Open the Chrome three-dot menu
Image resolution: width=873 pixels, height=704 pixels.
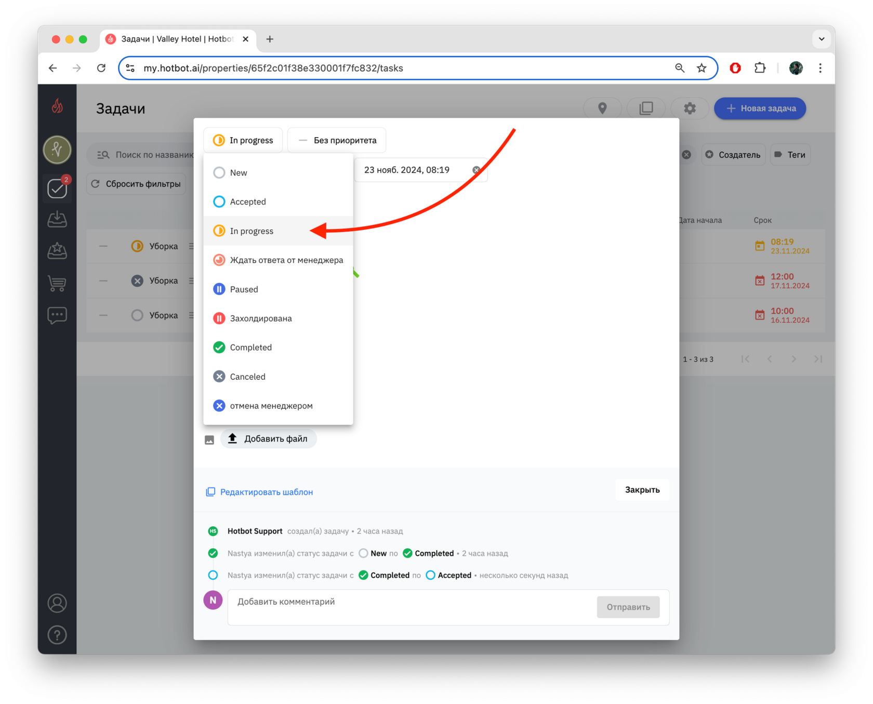[821, 68]
